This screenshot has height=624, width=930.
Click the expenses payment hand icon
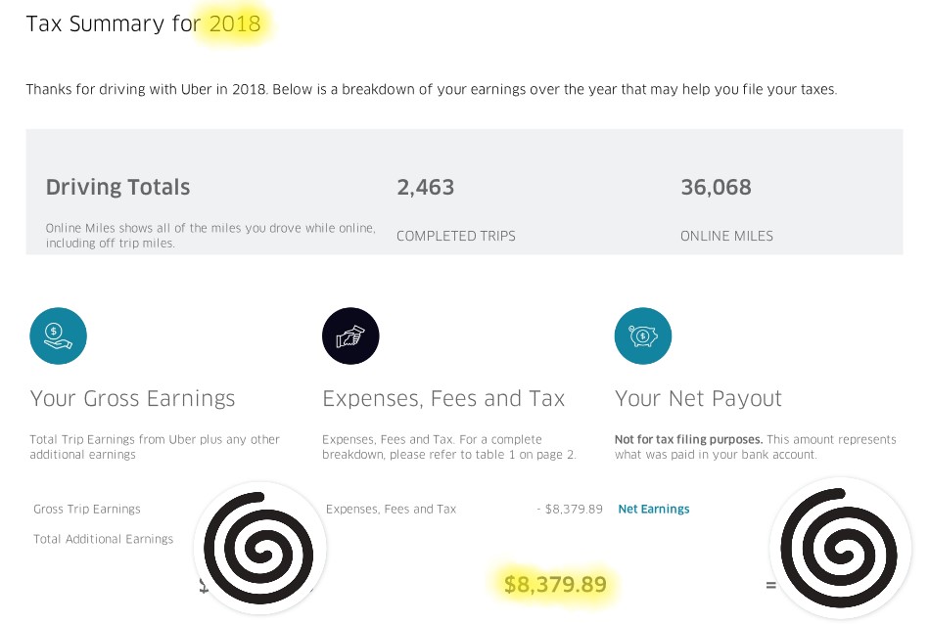pyautogui.click(x=350, y=336)
